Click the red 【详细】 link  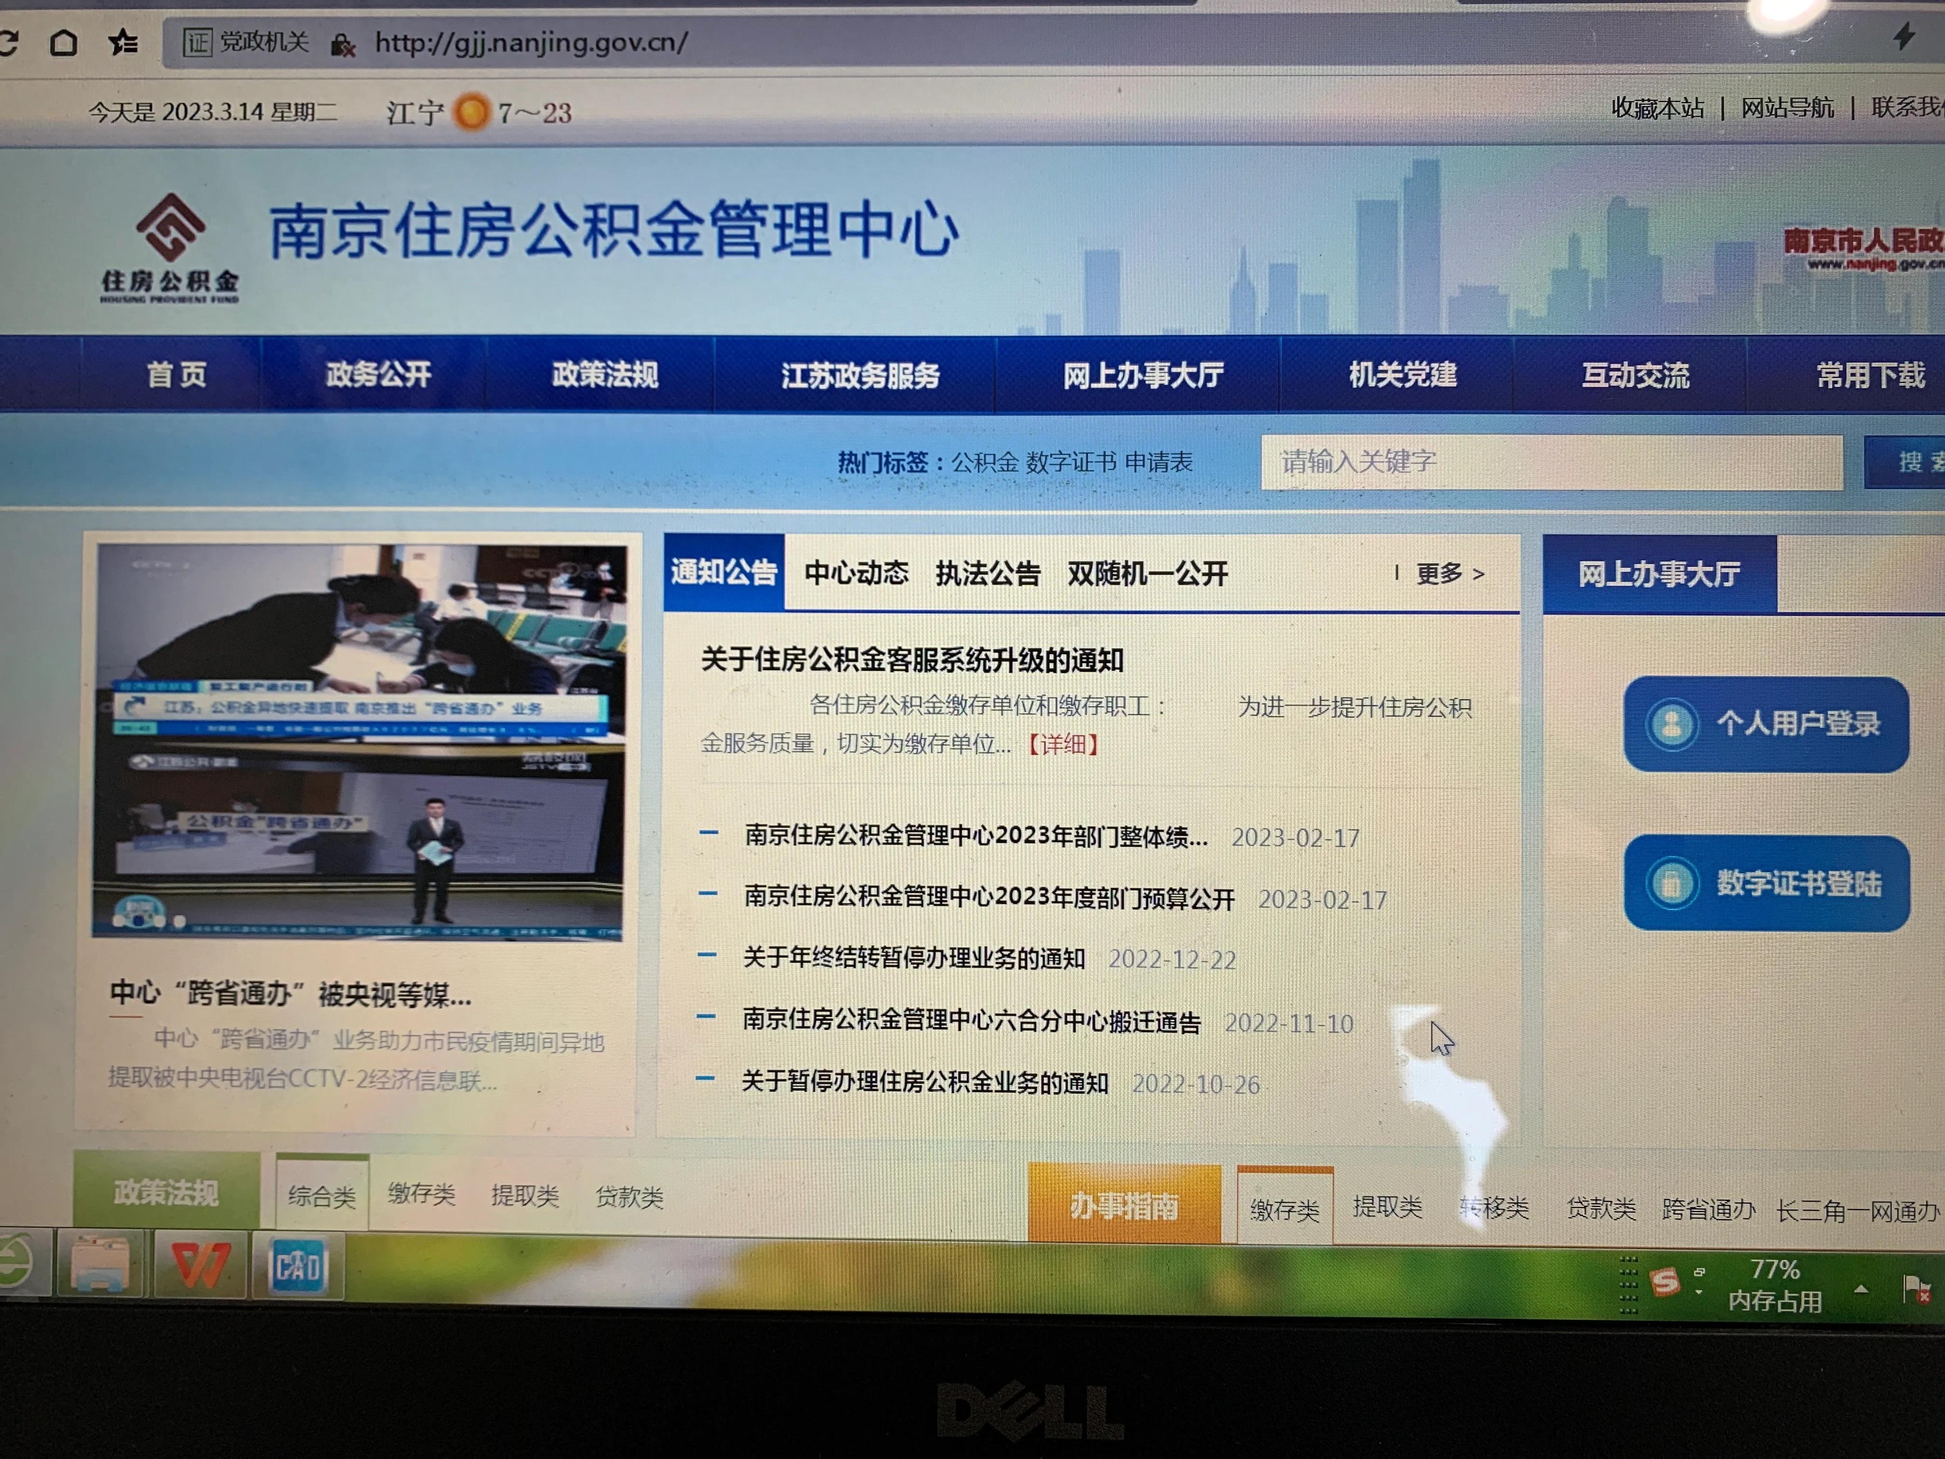1063,745
